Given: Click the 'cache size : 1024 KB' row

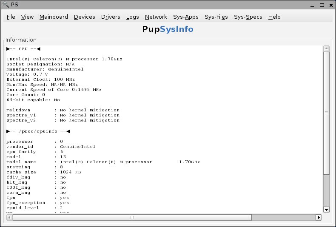Looking at the screenshot, I should pos(44,173).
